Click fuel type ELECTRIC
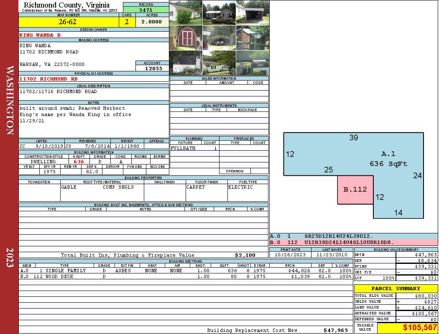The image size is (439, 334). click(240, 187)
